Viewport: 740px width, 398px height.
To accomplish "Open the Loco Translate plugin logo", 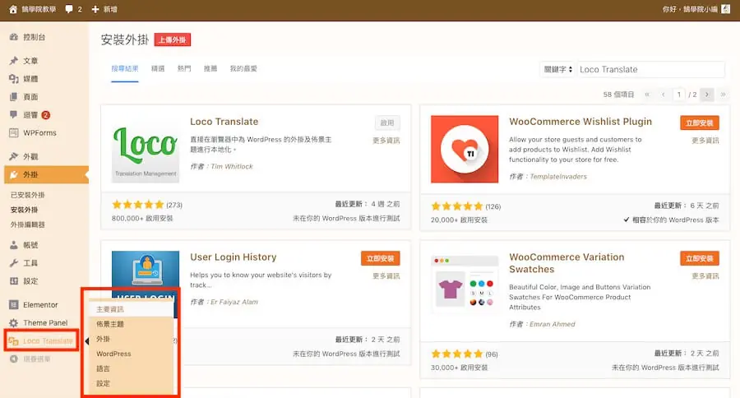I will coord(146,149).
